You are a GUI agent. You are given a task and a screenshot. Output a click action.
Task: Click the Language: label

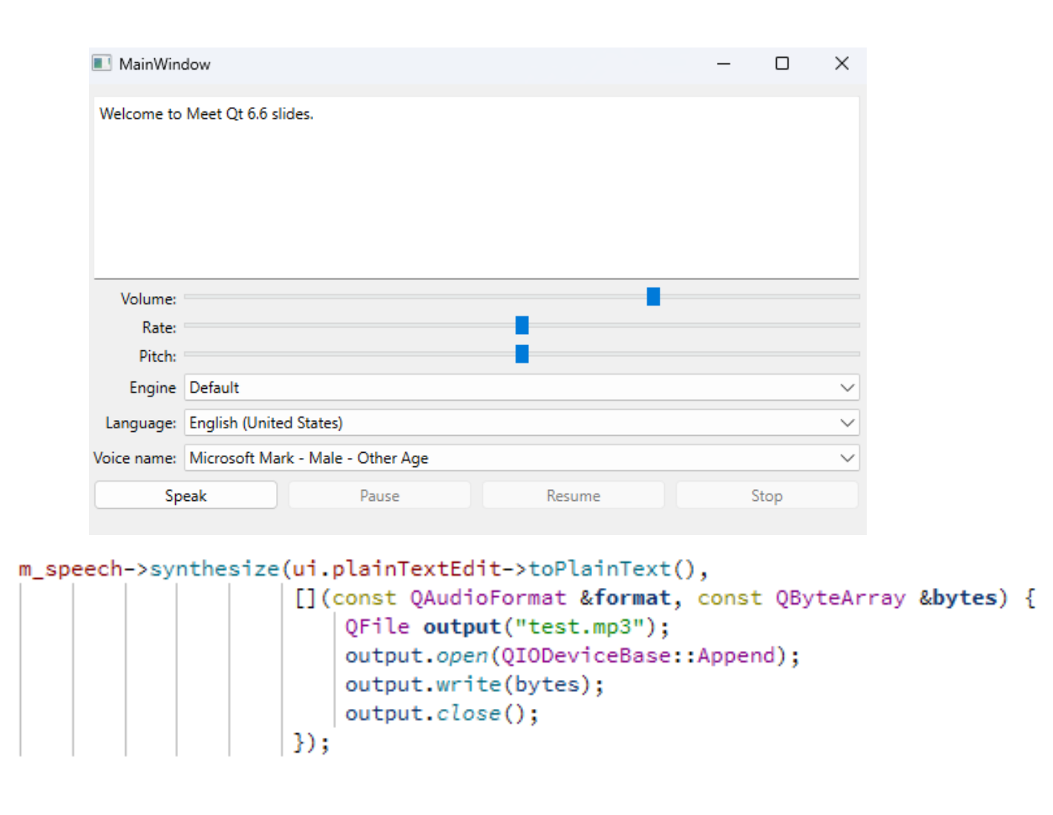140,423
